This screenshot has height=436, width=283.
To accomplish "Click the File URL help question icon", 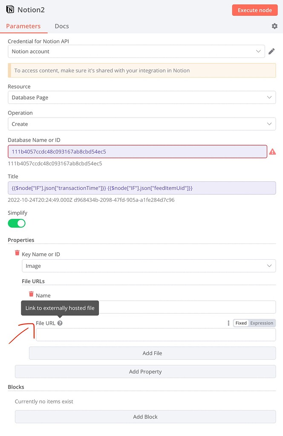I will click(x=60, y=323).
